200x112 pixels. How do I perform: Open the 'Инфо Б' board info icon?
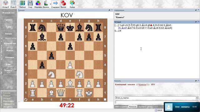click(13, 4)
